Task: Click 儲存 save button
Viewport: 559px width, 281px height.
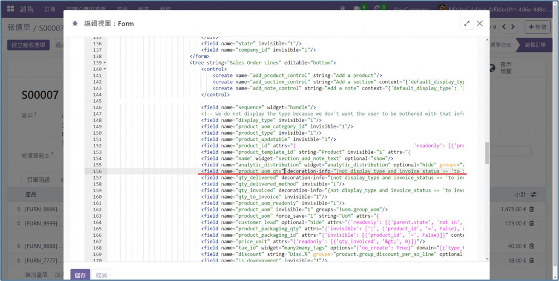Action: 80,275
